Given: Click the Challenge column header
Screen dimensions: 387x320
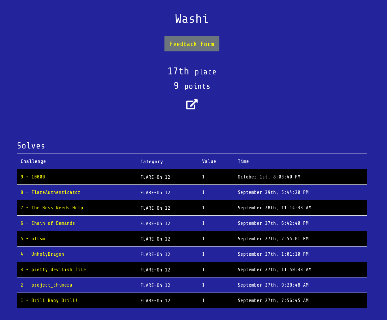Looking at the screenshot, I should pyautogui.click(x=33, y=161).
